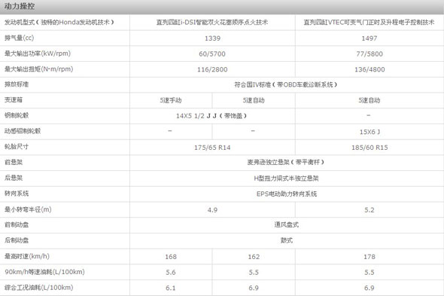Select the 最大输出功率(kW/rpm) label
The width and height of the screenshot is (444, 296).
click(38, 53)
